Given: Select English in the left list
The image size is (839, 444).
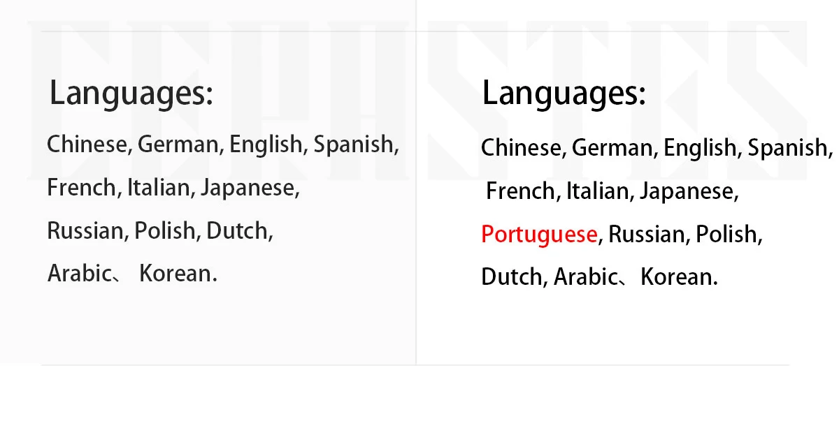Looking at the screenshot, I should [x=264, y=145].
